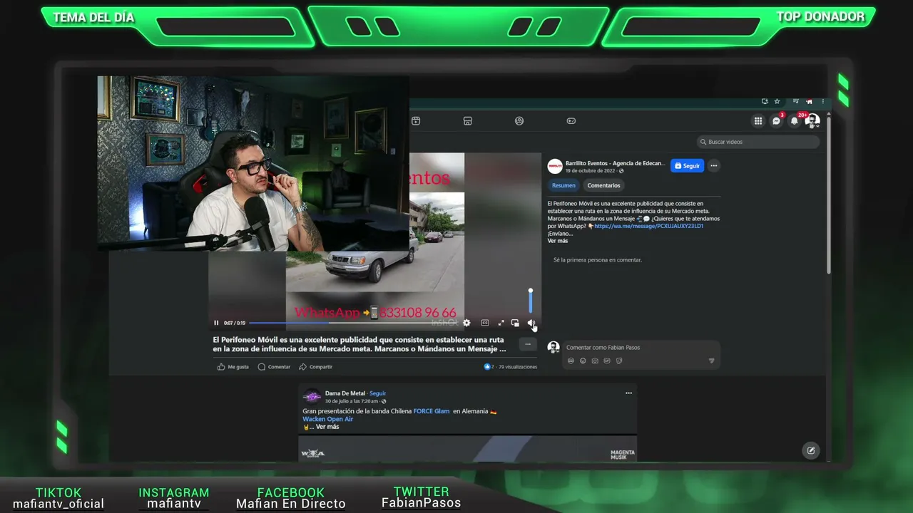Like the video with Me gusta
Viewport: 913px width, 513px height.
(x=233, y=367)
